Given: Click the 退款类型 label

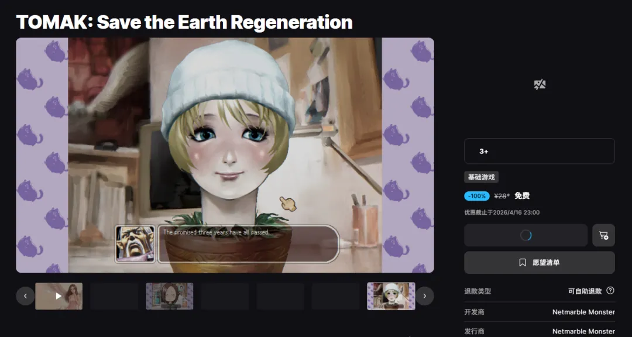Looking at the screenshot, I should (478, 291).
